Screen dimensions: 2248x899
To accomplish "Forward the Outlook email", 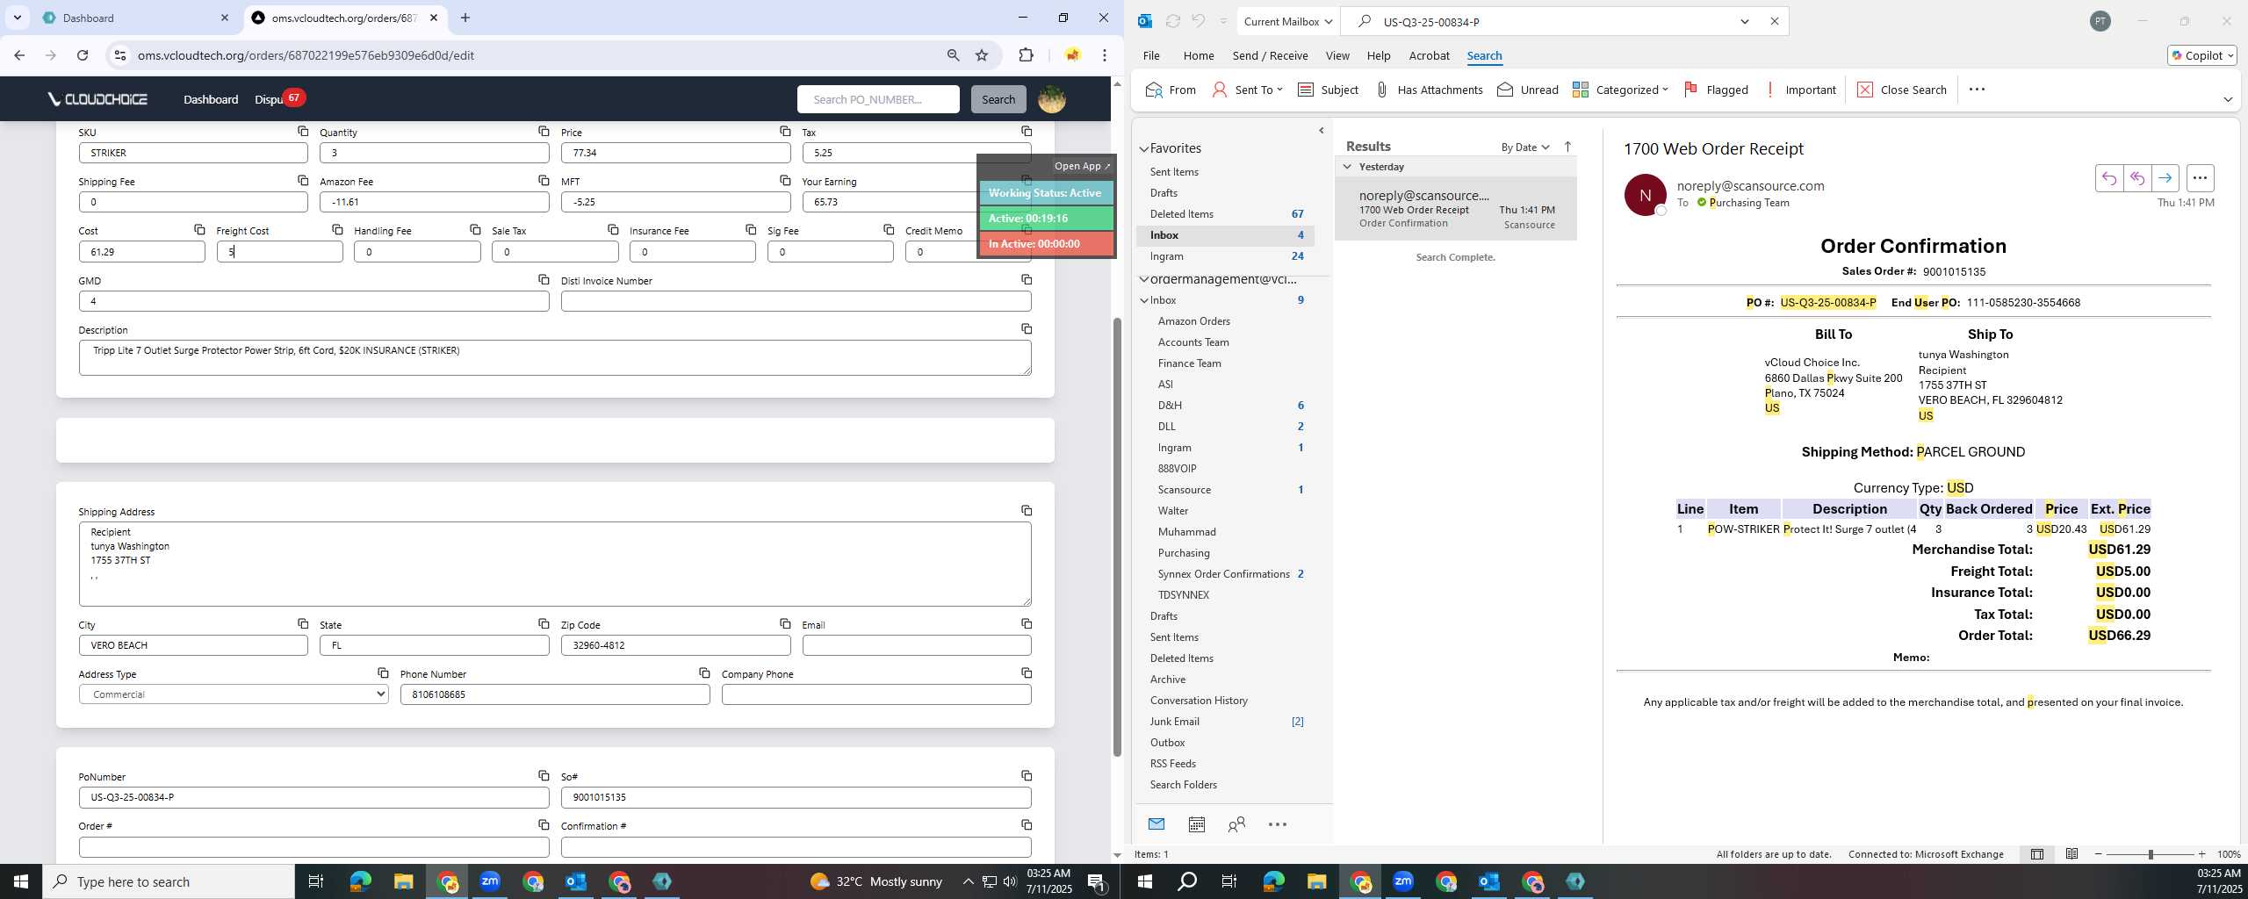I will click(2165, 178).
